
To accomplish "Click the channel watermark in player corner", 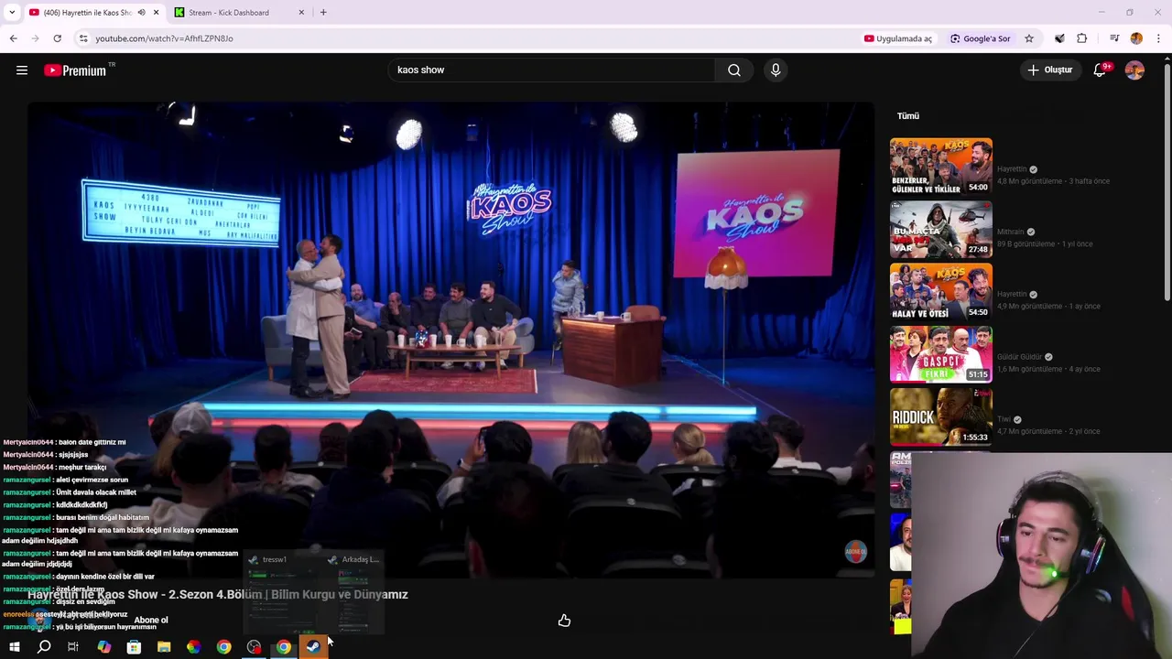I will click(x=855, y=551).
